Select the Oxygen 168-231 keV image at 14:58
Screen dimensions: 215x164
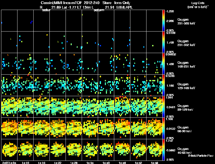[154, 64]
